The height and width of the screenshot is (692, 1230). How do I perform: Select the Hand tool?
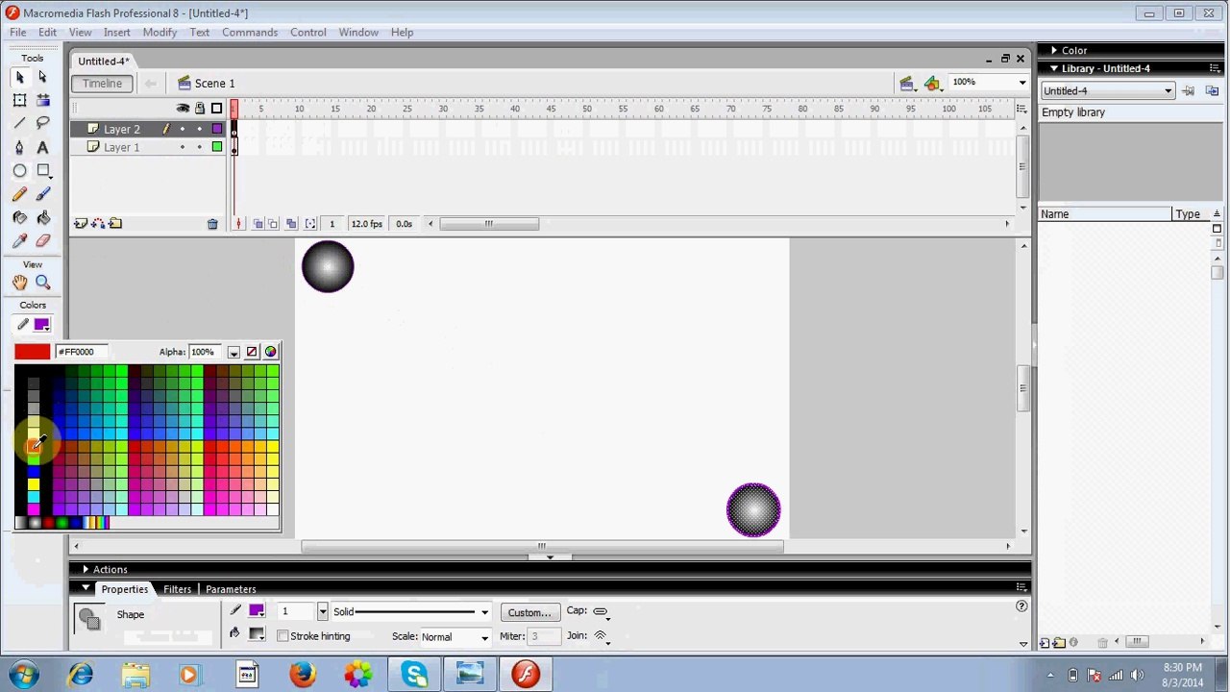19,282
